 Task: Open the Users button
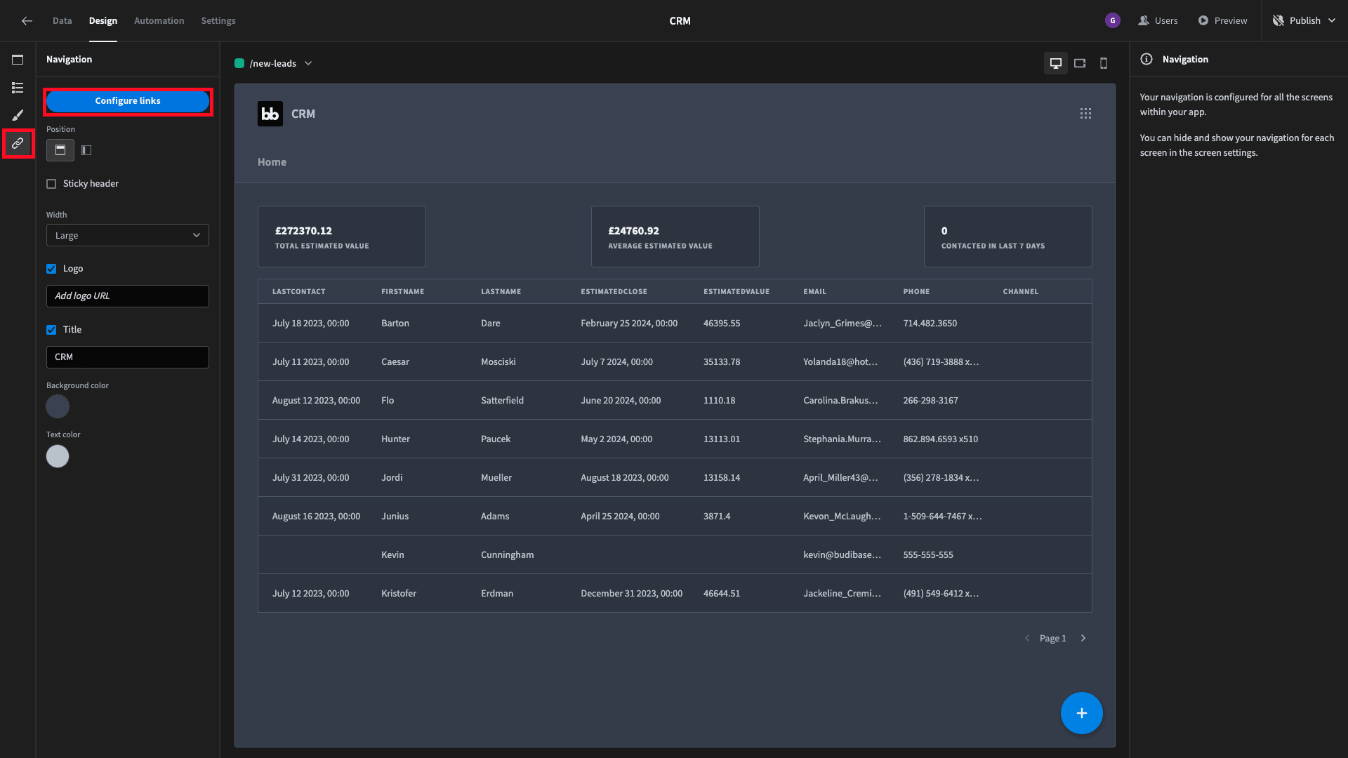click(1158, 21)
